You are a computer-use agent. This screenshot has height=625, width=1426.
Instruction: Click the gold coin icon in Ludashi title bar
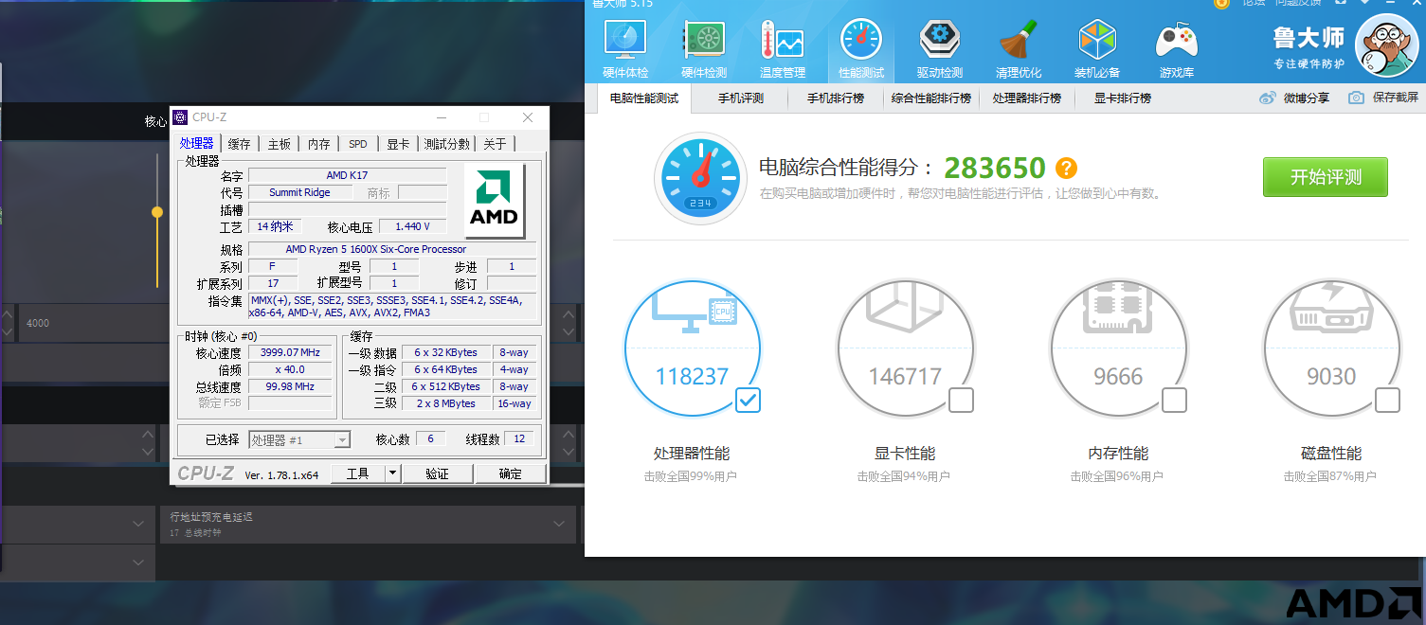pos(1222,4)
